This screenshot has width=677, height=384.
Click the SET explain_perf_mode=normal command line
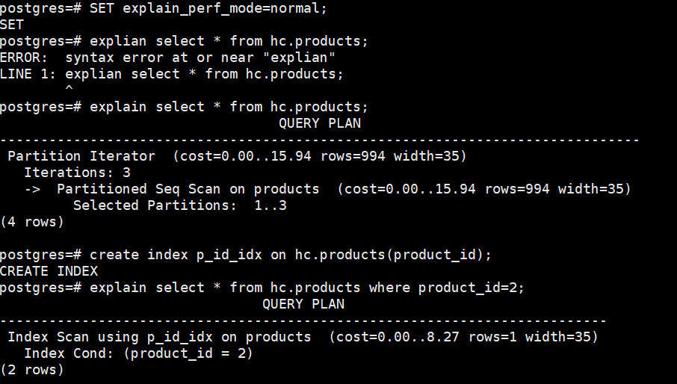pyautogui.click(x=164, y=8)
